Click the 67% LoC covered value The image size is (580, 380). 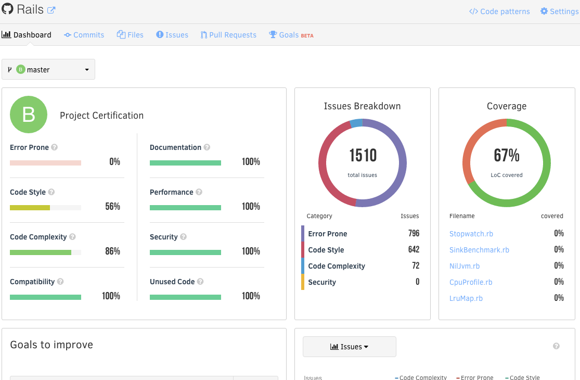(507, 156)
